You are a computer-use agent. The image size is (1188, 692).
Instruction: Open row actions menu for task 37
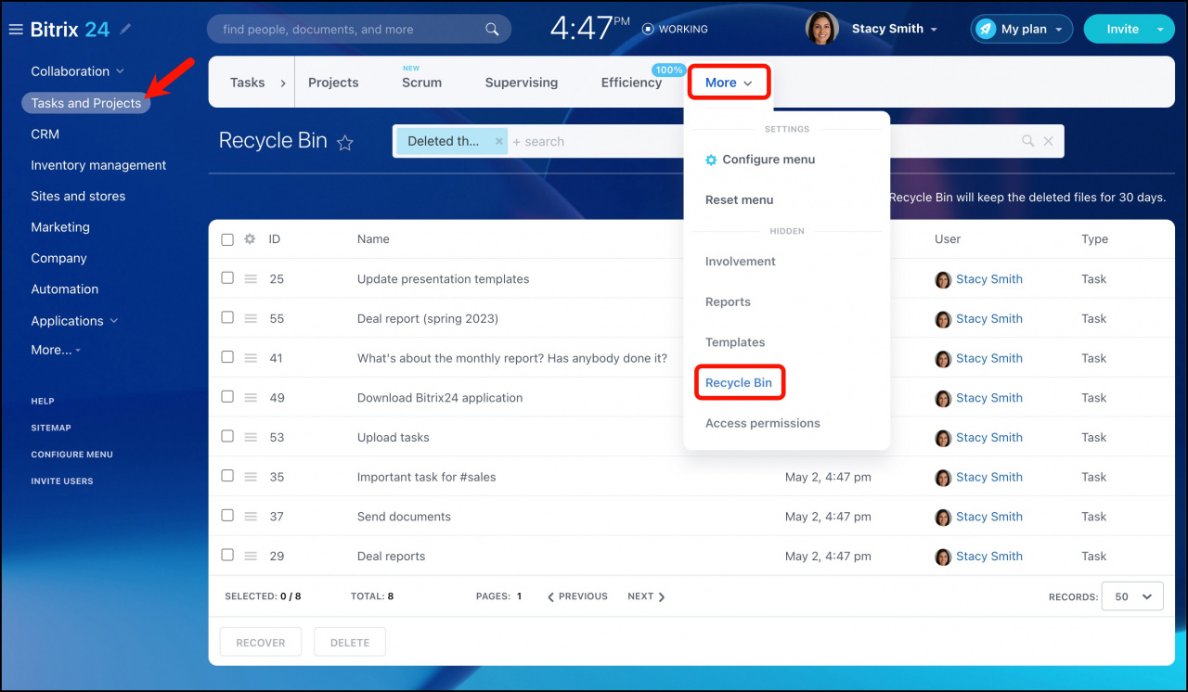(x=251, y=517)
